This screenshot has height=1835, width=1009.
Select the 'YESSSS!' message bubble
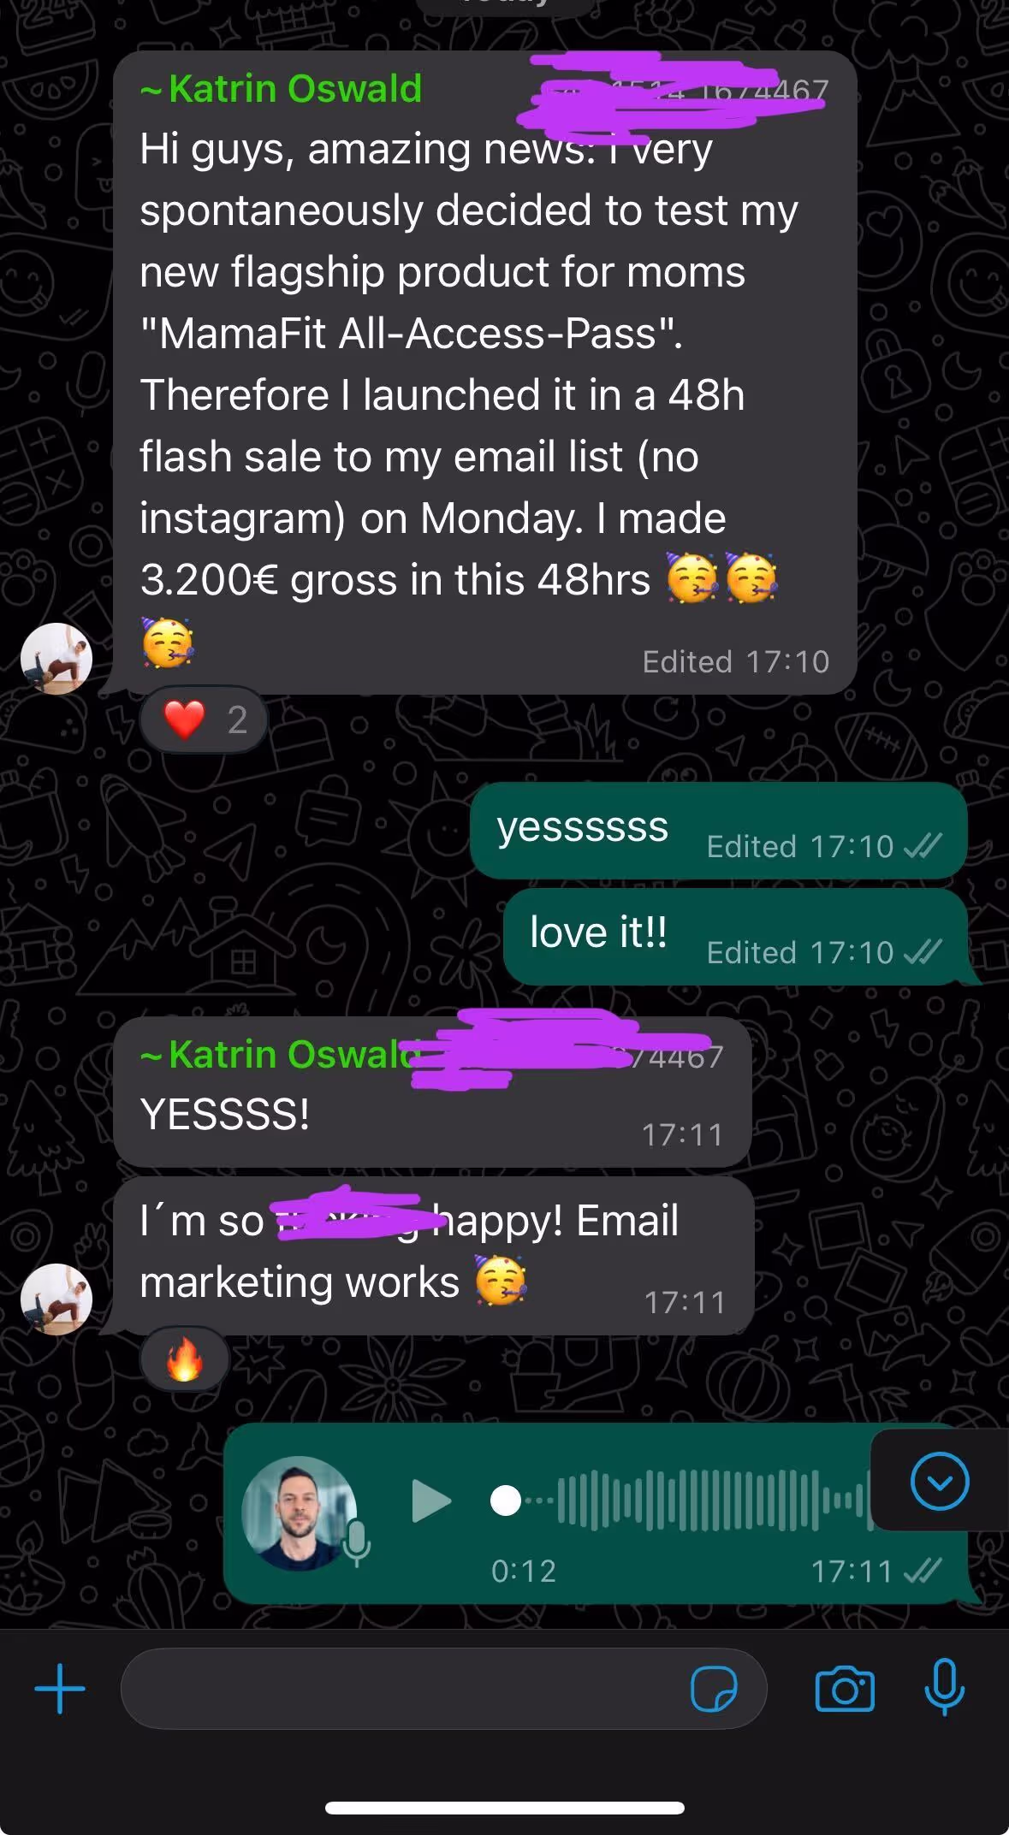[432, 1092]
